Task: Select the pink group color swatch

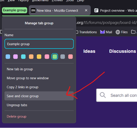Action: tap(47, 56)
